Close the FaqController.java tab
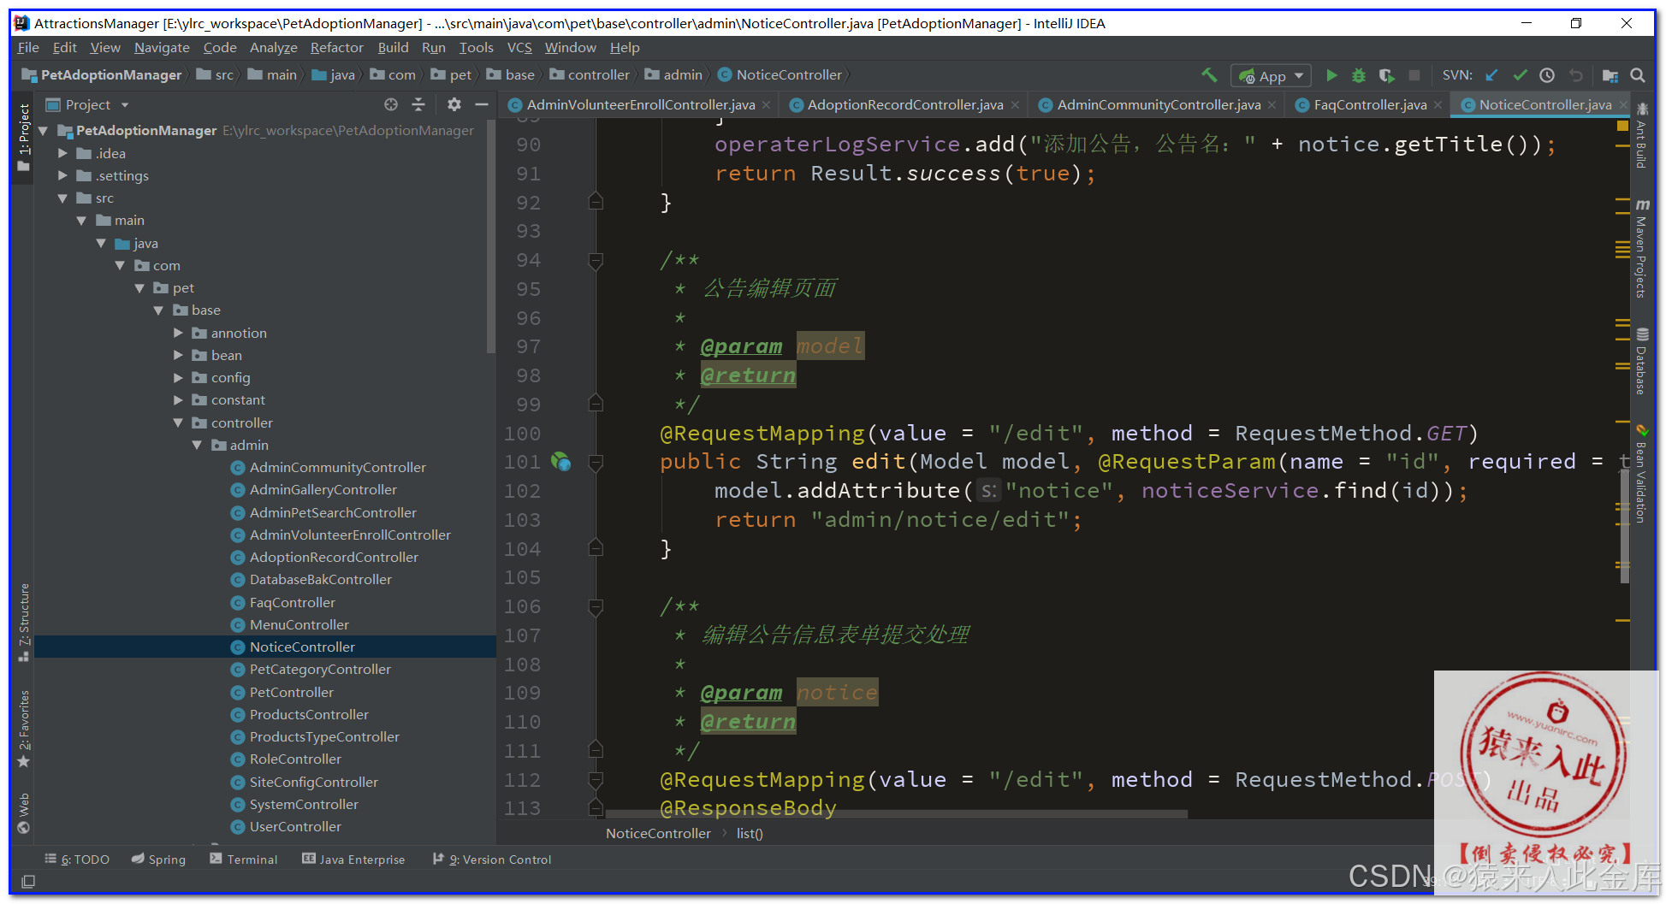Screen dimensions: 1666x904 [x=1438, y=105]
